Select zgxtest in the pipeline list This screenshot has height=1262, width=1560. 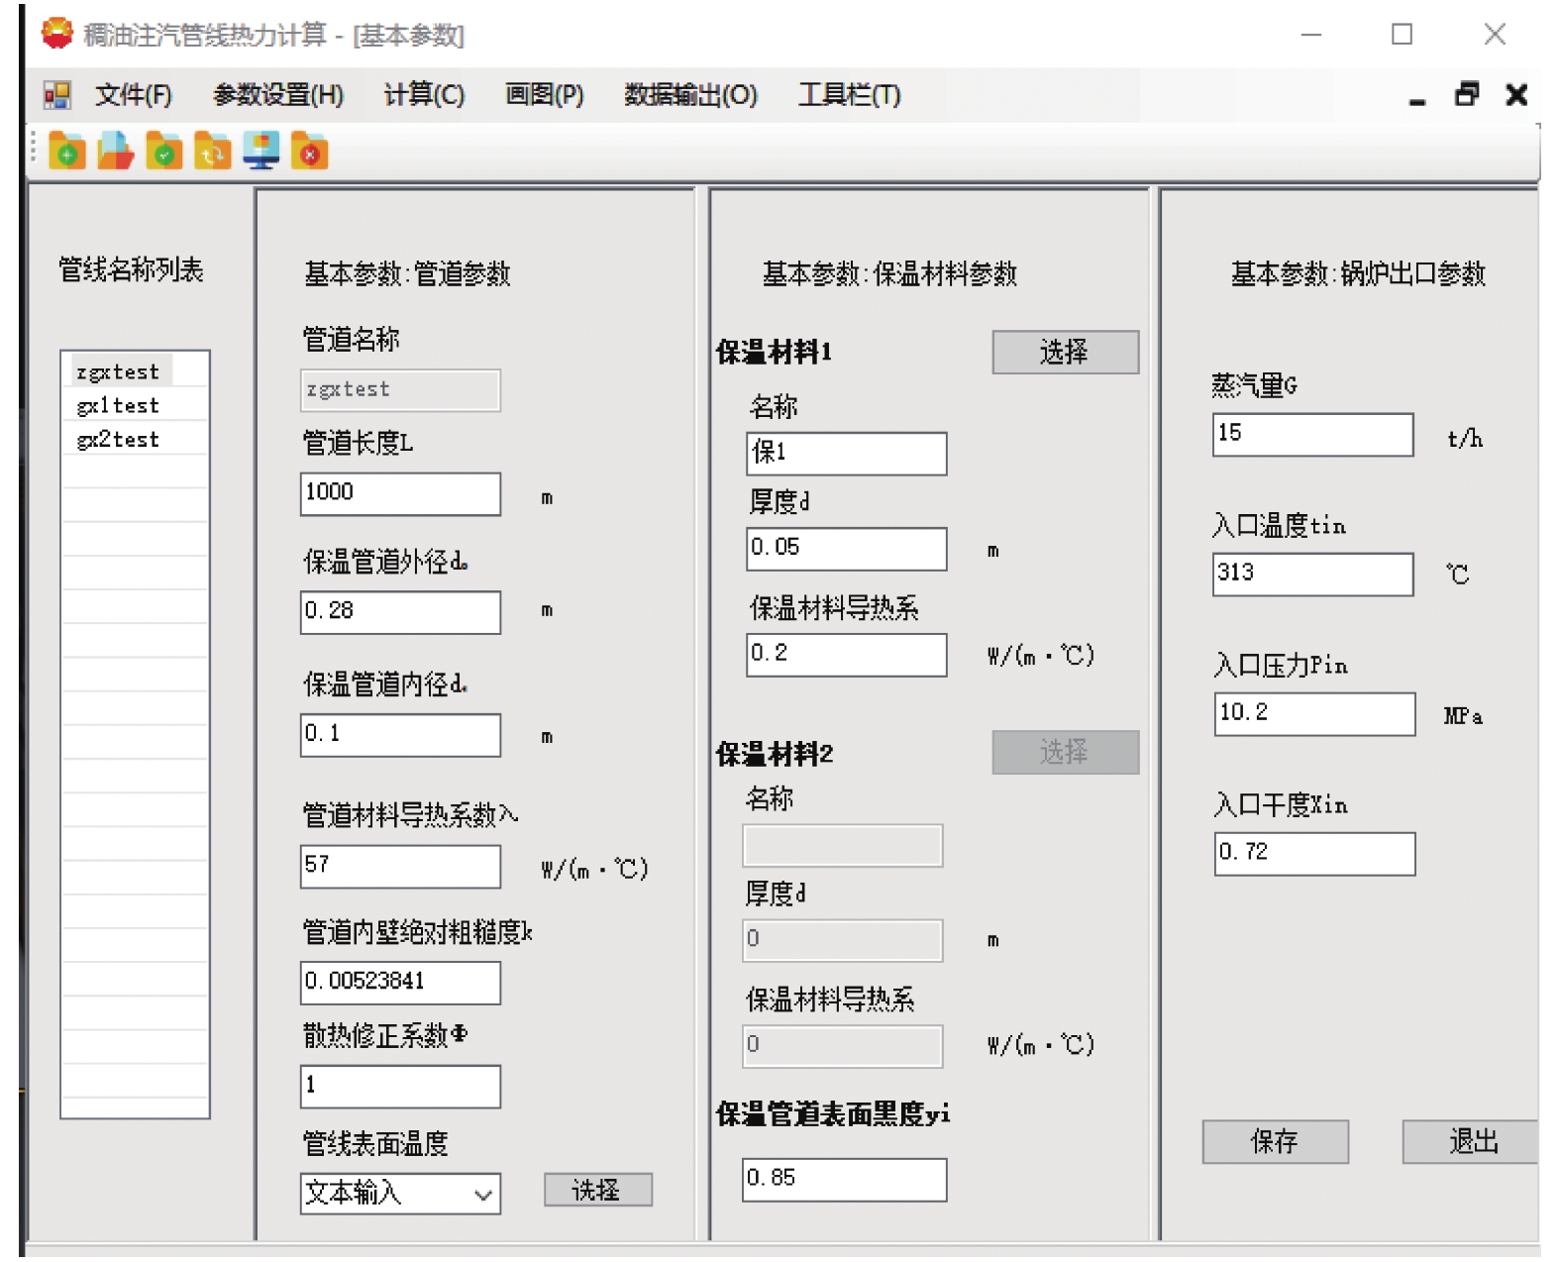118,371
